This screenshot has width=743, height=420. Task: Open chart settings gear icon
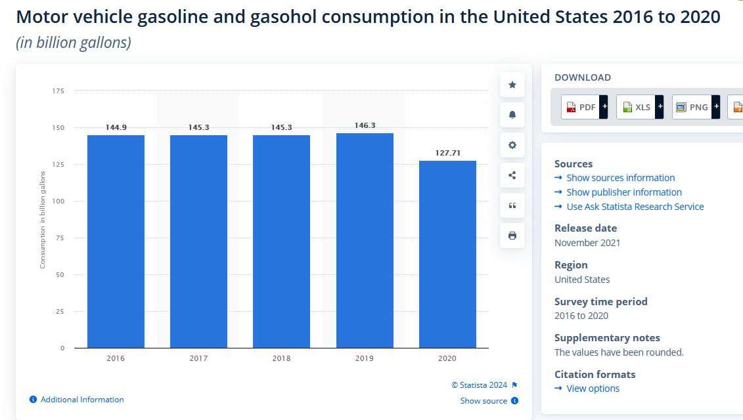pos(512,145)
